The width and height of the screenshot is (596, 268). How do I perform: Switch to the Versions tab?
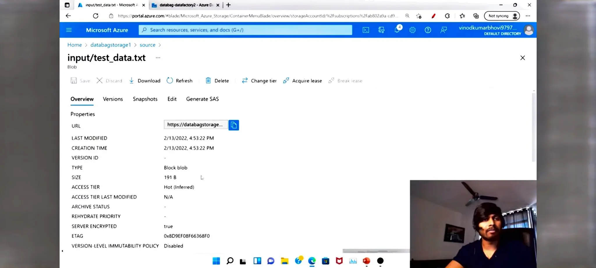pyautogui.click(x=113, y=99)
